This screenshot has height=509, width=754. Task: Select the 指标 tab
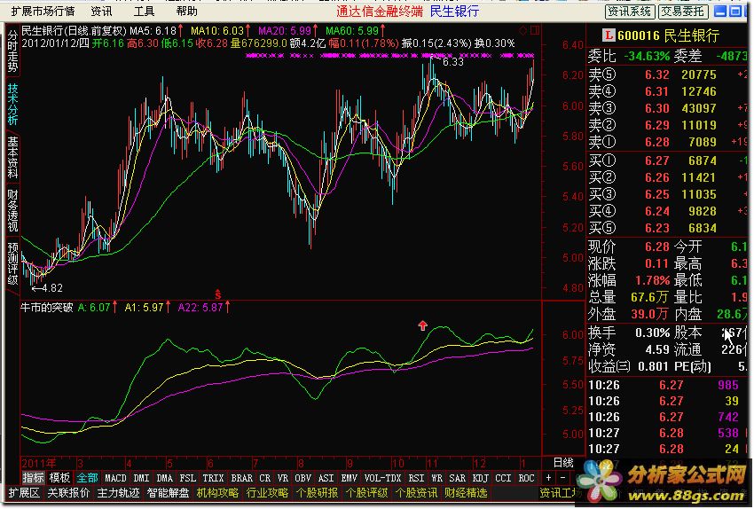(33, 478)
